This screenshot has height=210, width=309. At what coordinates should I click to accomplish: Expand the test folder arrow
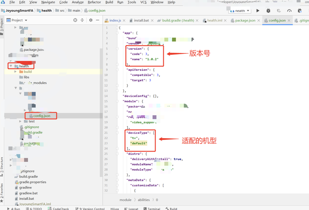[x=20, y=121]
